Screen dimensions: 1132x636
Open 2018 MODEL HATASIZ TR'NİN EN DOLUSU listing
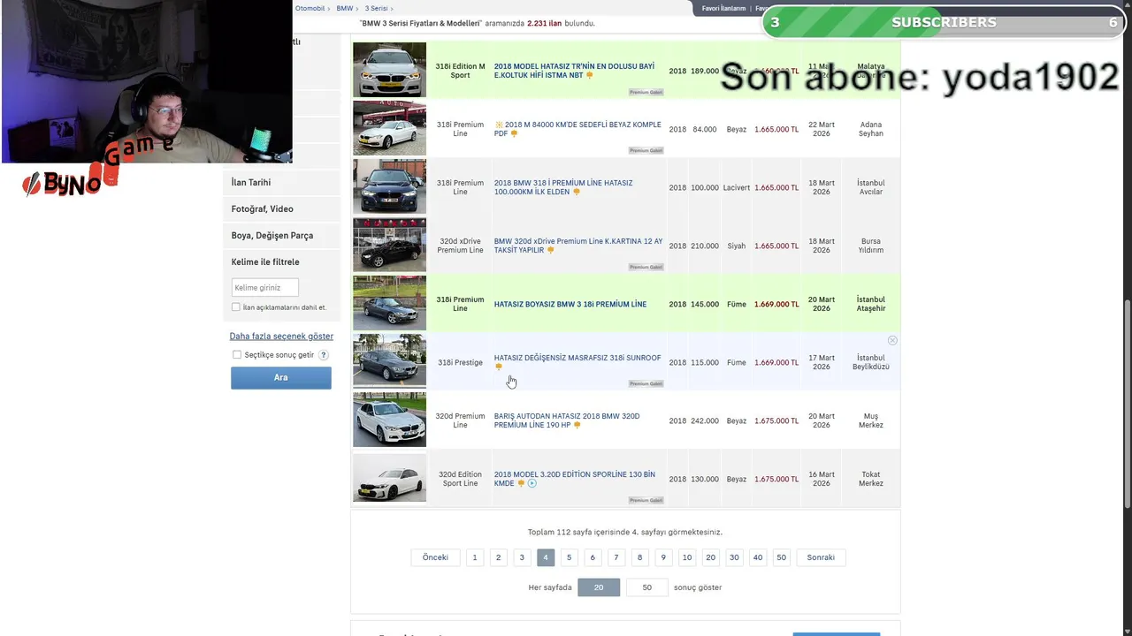point(575,71)
